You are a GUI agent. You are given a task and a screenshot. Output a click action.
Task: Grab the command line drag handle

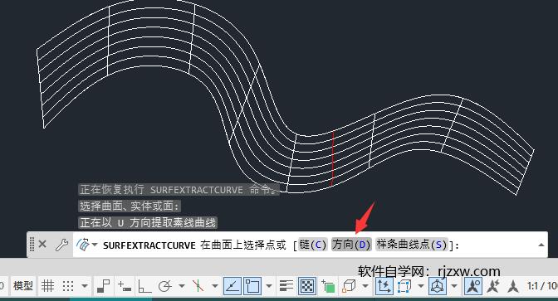pyautogui.click(x=32, y=245)
